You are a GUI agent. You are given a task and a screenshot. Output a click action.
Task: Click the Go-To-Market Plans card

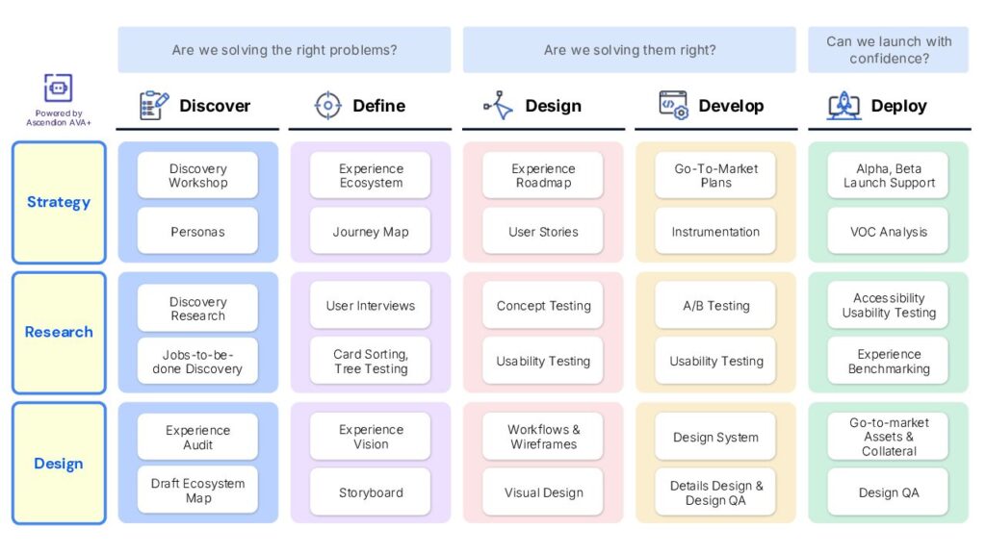pos(715,175)
